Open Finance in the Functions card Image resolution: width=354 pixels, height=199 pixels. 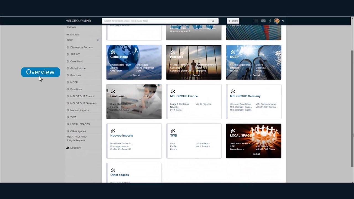tap(114, 107)
